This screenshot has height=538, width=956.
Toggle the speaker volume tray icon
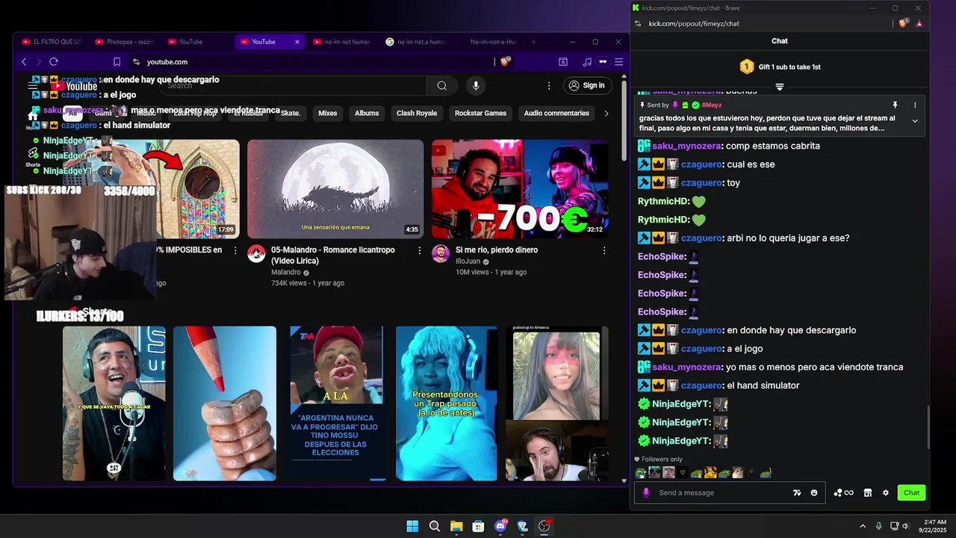click(906, 526)
